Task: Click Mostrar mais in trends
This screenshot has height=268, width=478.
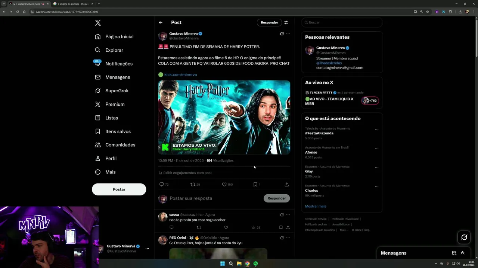Action: (316, 206)
